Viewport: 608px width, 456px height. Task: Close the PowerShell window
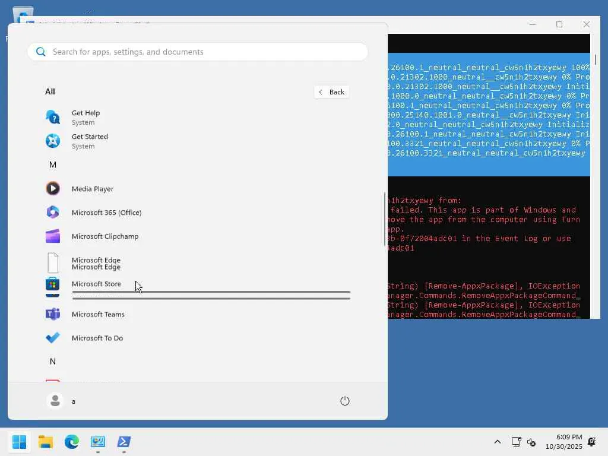pyautogui.click(x=586, y=24)
